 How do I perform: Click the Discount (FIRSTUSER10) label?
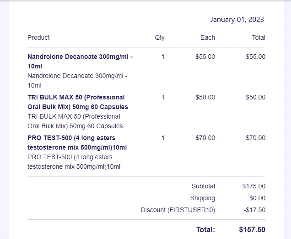click(178, 210)
